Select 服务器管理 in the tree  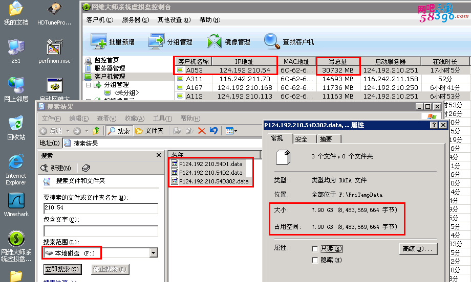110,68
